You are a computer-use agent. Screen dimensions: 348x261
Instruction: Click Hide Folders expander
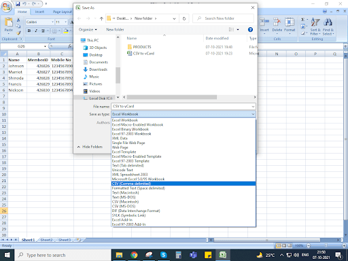(x=90, y=147)
